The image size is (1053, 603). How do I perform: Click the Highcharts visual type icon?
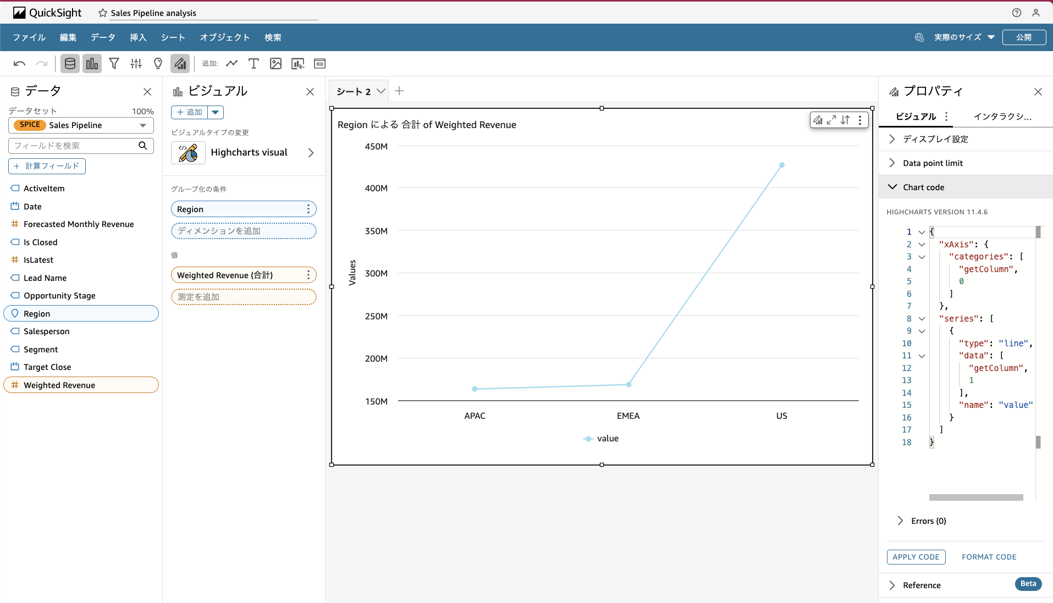pos(188,153)
